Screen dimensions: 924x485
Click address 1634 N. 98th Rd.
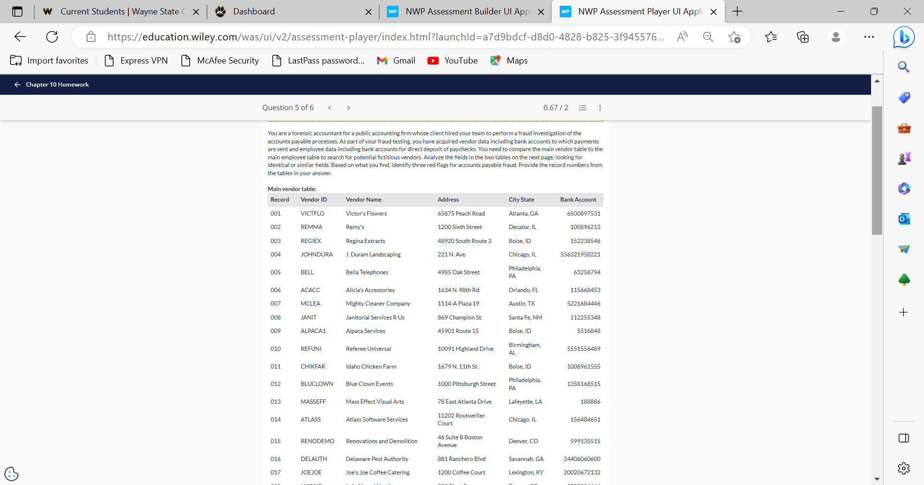pyautogui.click(x=459, y=290)
